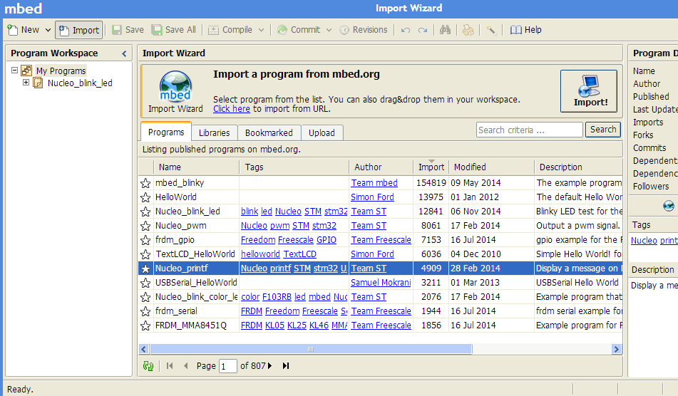
Task: Open Revisions from the toolbar
Action: 364,30
